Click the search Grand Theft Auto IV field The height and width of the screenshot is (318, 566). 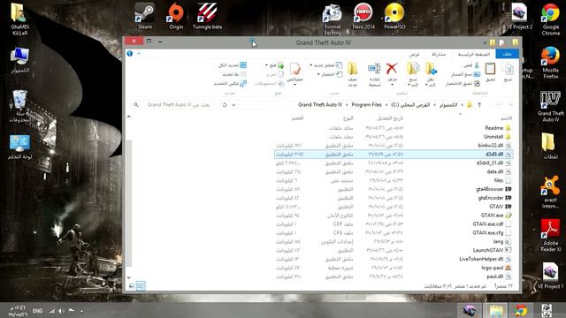[x=172, y=105]
